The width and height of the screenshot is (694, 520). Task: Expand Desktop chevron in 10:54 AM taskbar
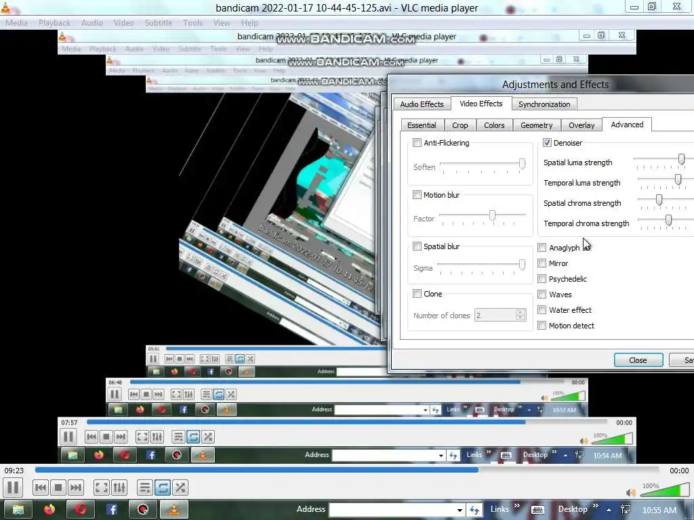click(x=554, y=452)
